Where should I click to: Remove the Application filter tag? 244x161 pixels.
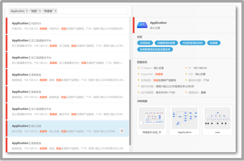click(x=27, y=11)
